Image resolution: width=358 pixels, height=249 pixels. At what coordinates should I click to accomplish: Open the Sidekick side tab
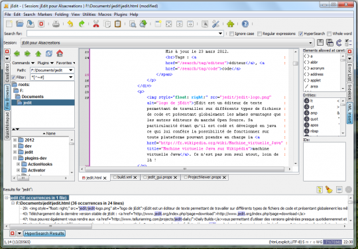349,92
